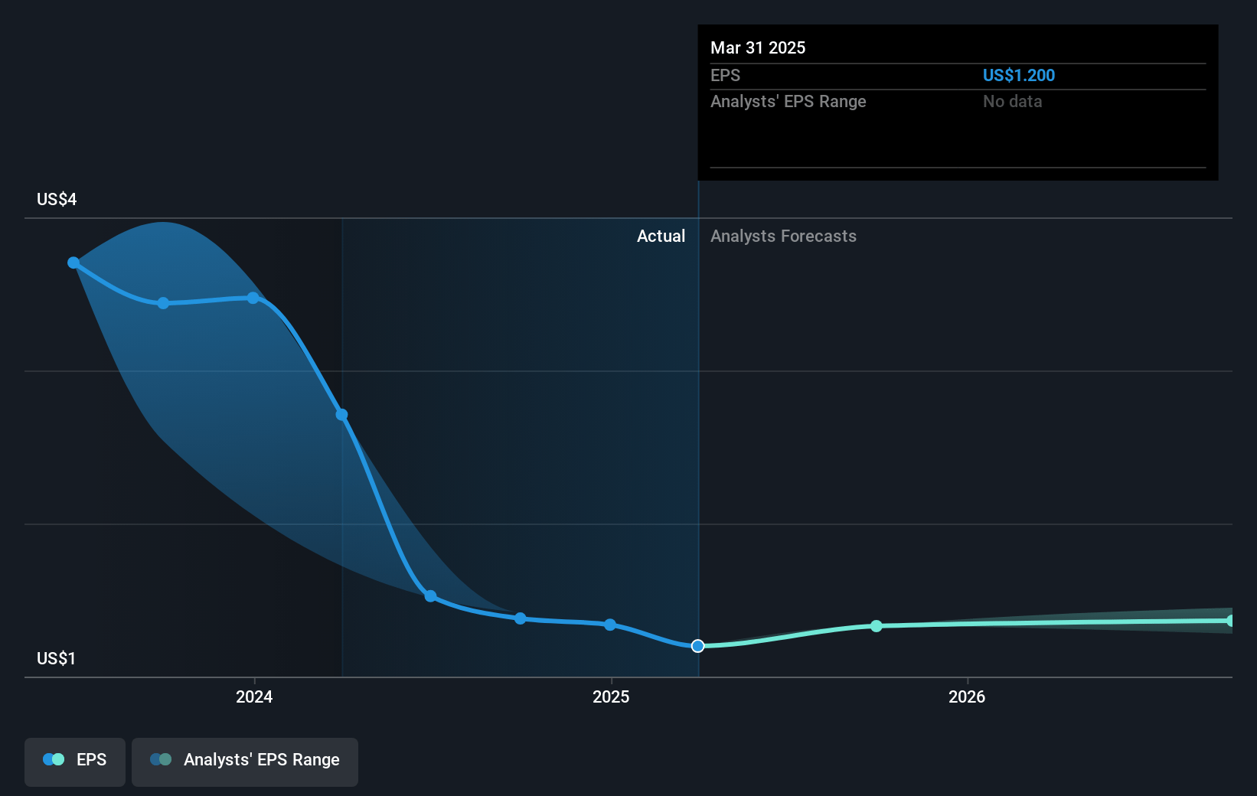Toggle the Analysts' EPS Range legend button
Screen dimensions: 1257x796
245,762
